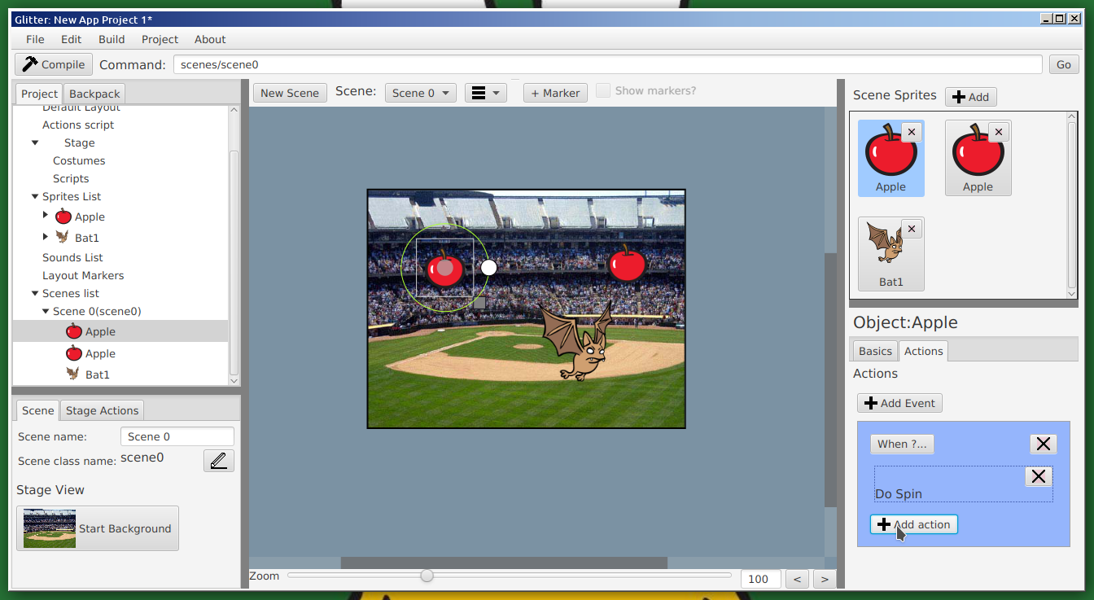Viewport: 1094px width, 600px height.
Task: Click the Bat1 item under Scene 0
Action: click(97, 374)
